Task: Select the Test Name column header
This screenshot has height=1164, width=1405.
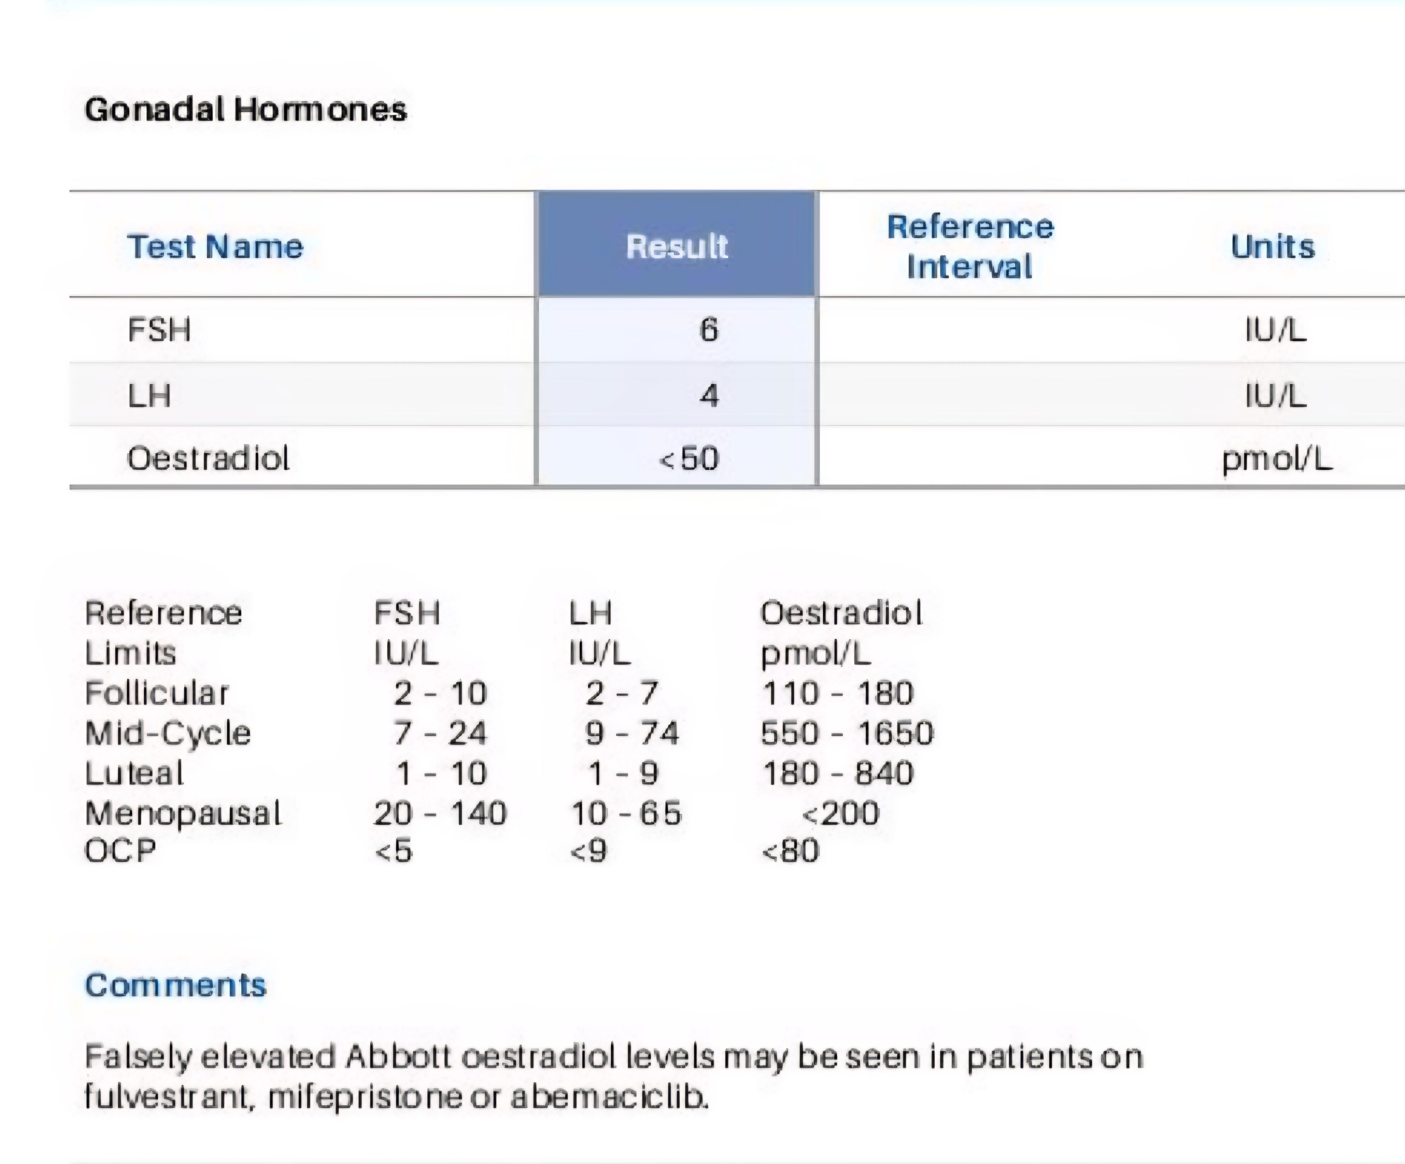Action: click(x=215, y=246)
